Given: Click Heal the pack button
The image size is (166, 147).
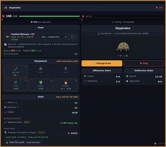Looking at the screenshot, I should coord(23,142).
